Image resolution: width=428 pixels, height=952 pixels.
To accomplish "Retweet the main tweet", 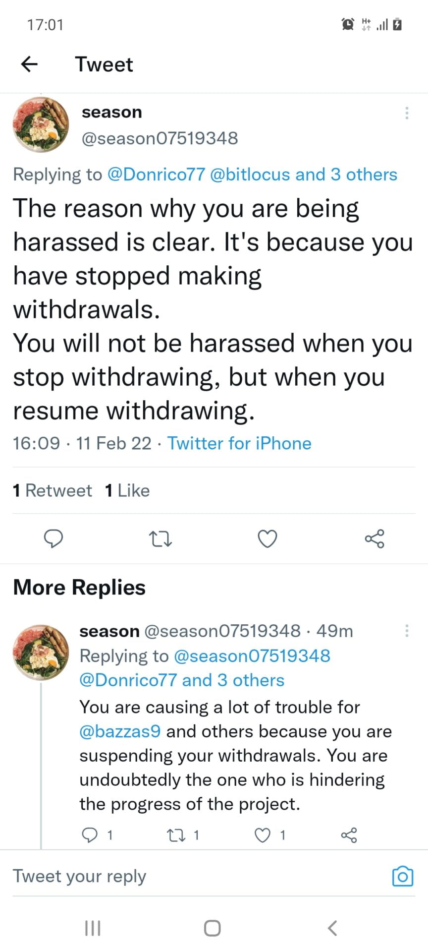I will pos(160,538).
